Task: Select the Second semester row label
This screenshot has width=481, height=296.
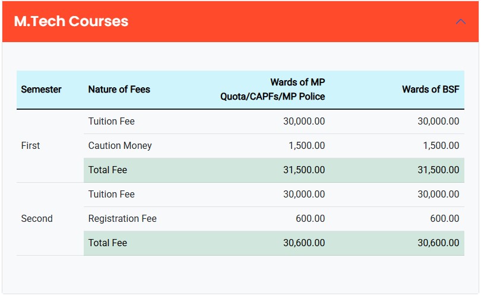Action: coord(37,219)
